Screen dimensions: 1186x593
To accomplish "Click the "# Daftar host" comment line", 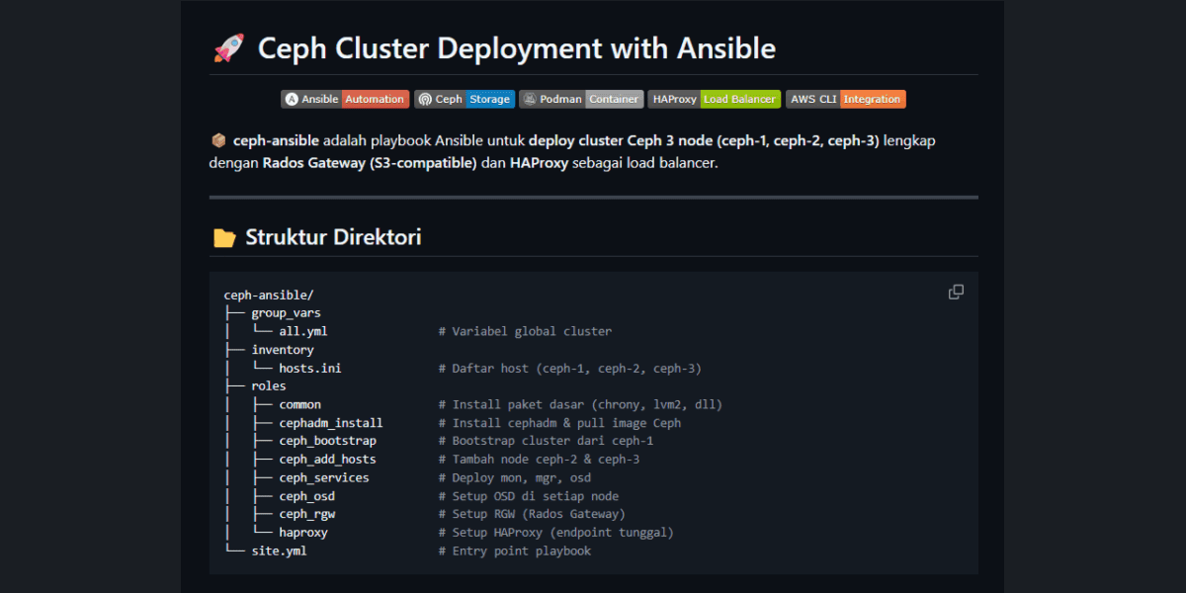I will pyautogui.click(x=570, y=369).
